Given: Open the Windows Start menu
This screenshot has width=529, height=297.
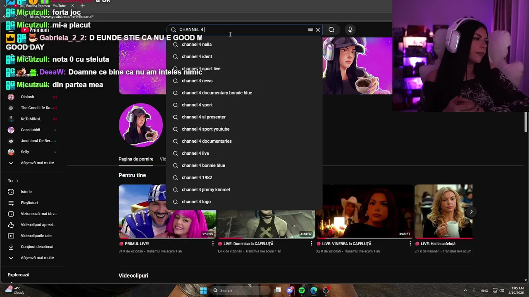Looking at the screenshot, I should click(x=203, y=290).
